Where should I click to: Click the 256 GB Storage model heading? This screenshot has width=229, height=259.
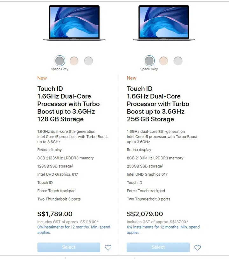click(x=158, y=104)
